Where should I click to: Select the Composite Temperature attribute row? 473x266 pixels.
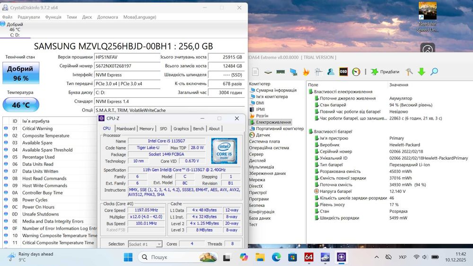coord(51,136)
